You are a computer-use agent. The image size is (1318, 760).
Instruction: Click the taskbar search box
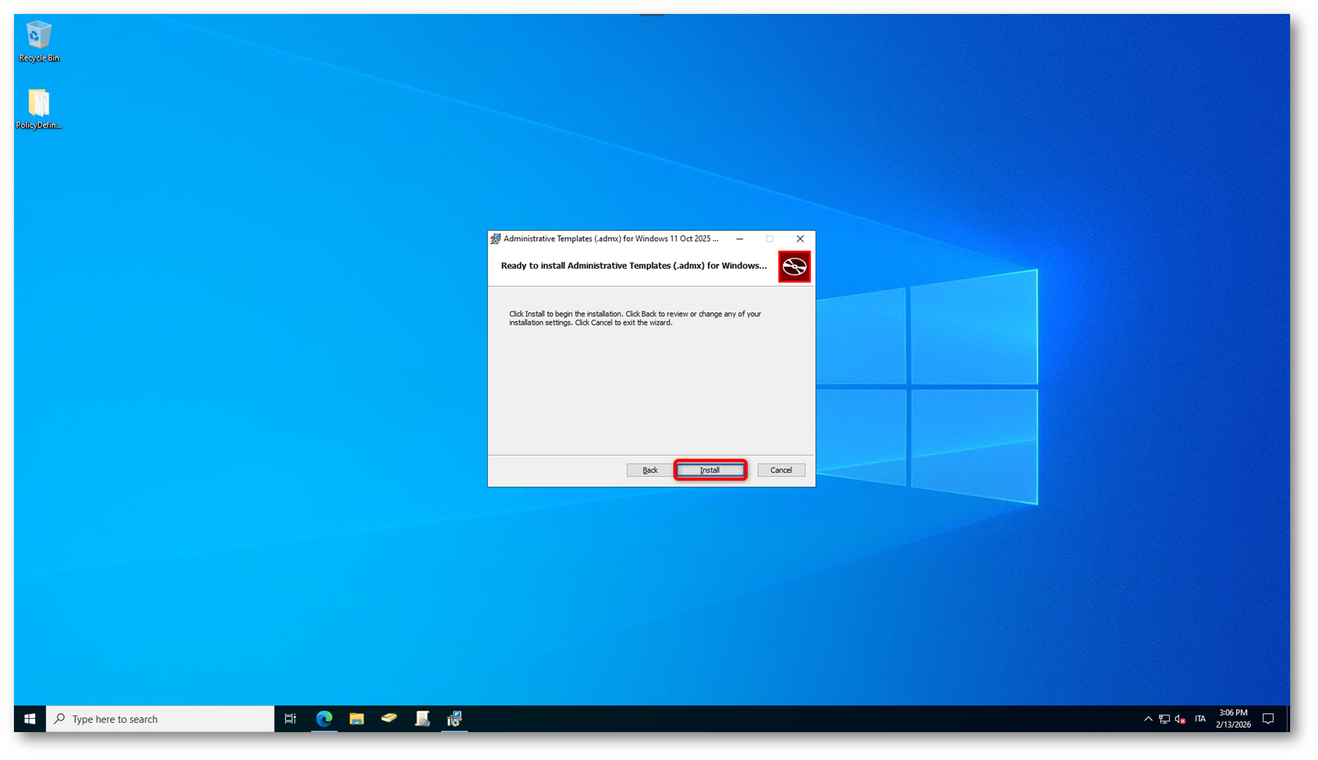[160, 719]
